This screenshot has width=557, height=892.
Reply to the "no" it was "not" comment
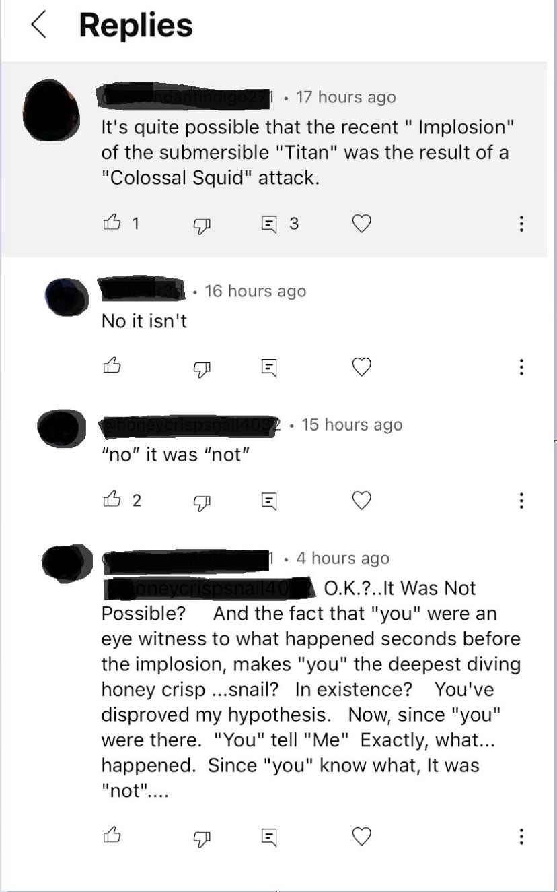pos(269,501)
